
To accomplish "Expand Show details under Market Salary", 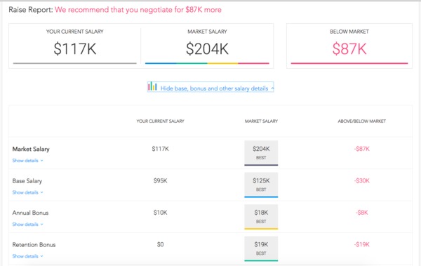I will [x=27, y=161].
